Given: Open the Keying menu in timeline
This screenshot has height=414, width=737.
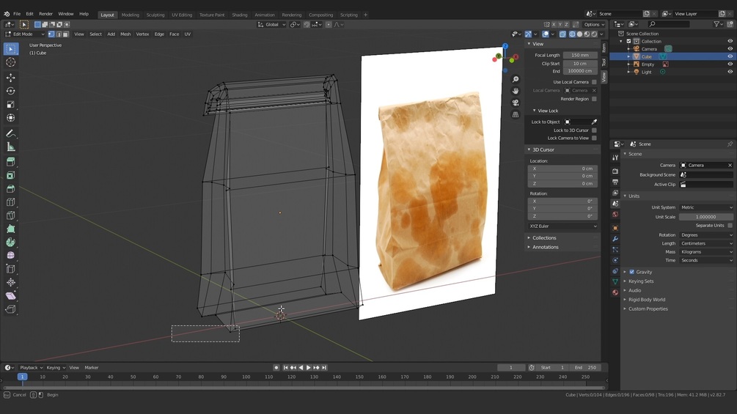Looking at the screenshot, I should 56,368.
